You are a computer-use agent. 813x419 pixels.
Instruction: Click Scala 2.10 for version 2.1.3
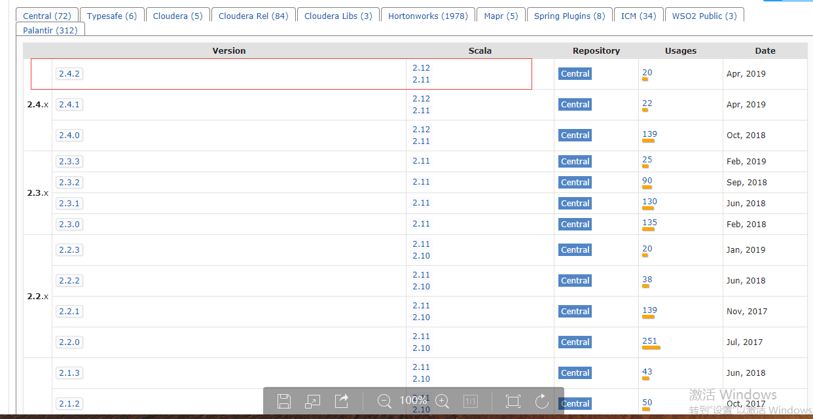(x=421, y=379)
